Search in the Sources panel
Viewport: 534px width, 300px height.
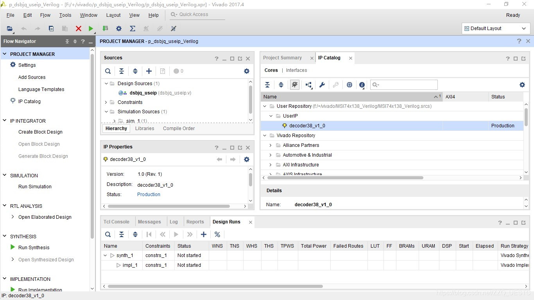coord(108,71)
